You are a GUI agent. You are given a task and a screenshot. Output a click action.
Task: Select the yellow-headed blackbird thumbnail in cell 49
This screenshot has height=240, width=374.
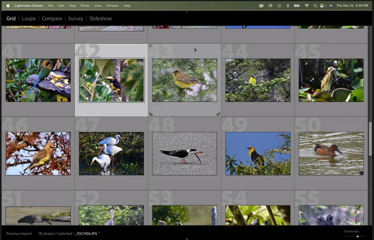tap(258, 154)
